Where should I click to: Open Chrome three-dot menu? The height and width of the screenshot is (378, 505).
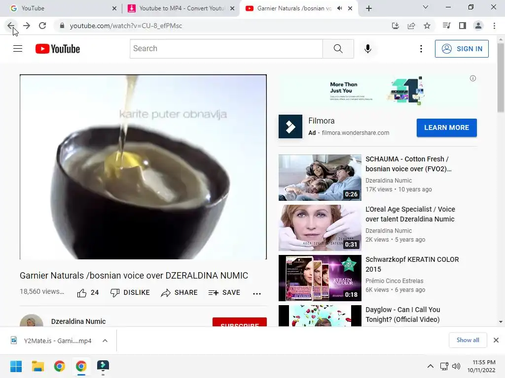pos(494,26)
